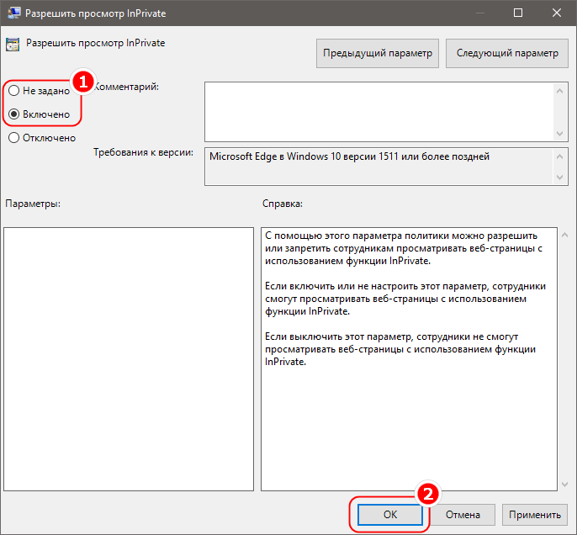This screenshot has width=577, height=535.
Task: Click the "Microsoft Edge в Windows 10" requirement text
Action: (x=349, y=156)
